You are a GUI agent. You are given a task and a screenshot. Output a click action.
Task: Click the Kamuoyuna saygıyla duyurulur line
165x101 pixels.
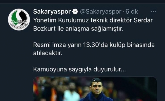pos(79,69)
